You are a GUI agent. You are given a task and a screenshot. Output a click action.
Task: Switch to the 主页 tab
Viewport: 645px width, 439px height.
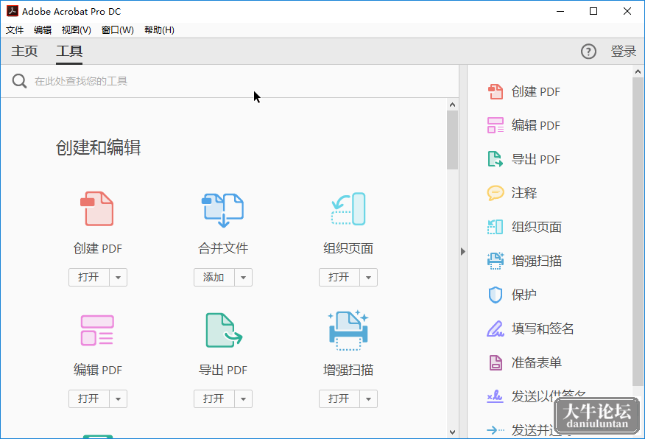pos(24,51)
